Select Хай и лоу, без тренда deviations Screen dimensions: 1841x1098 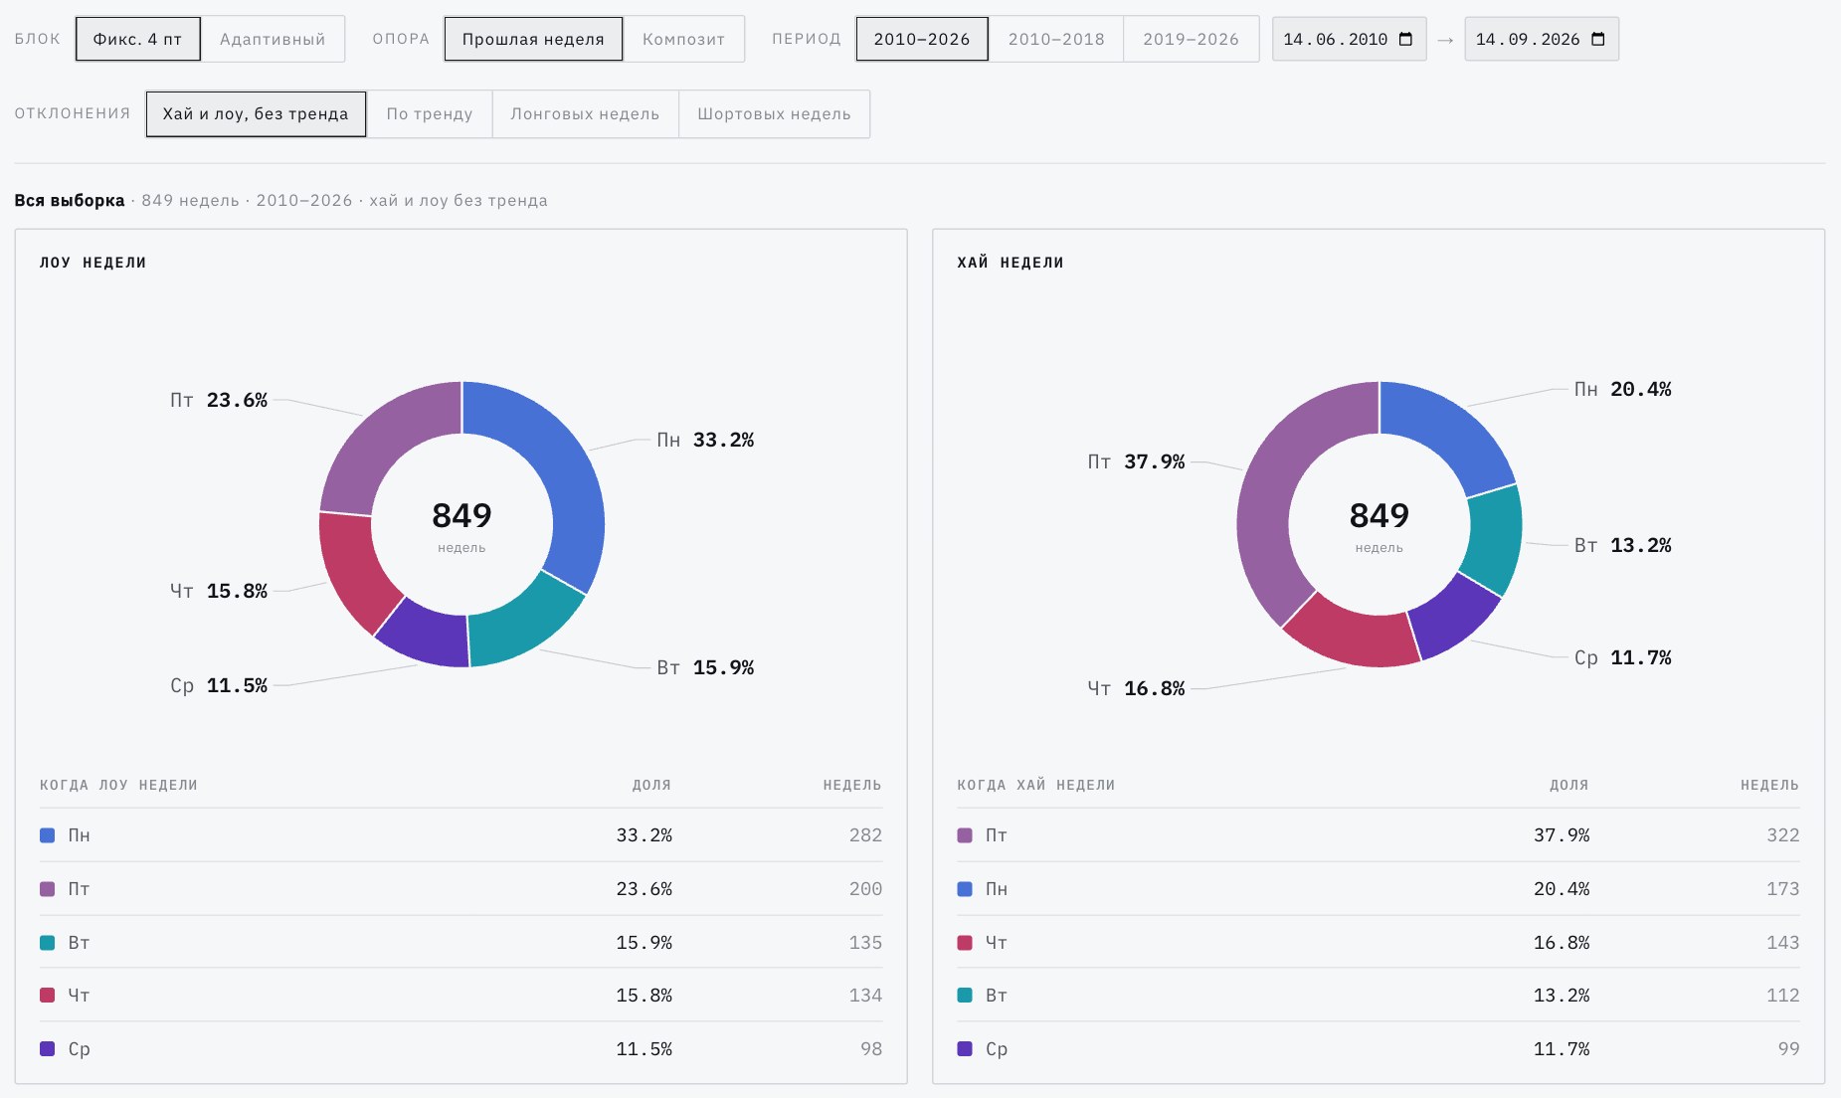pos(256,113)
